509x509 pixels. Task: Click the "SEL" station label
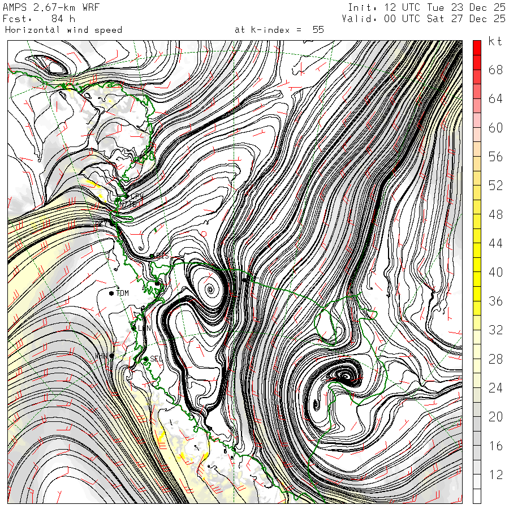click(156, 359)
